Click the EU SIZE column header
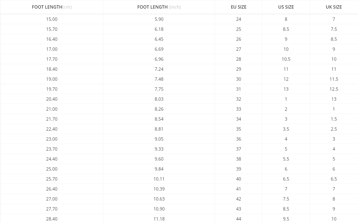 click(x=238, y=7)
